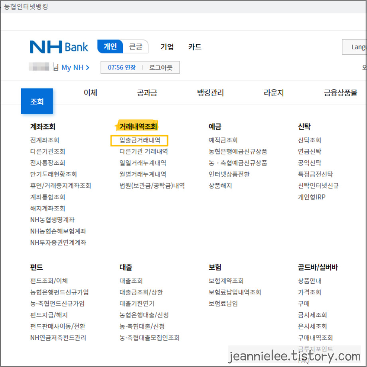Screen dimensions: 367x367
Task: Switch to the 개인 personal tab
Action: pyautogui.click(x=110, y=46)
